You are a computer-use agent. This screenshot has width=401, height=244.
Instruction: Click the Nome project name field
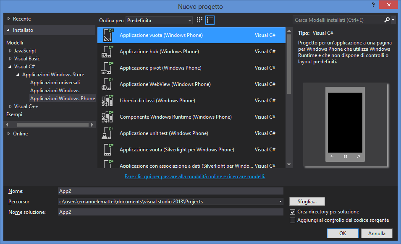tap(170, 191)
